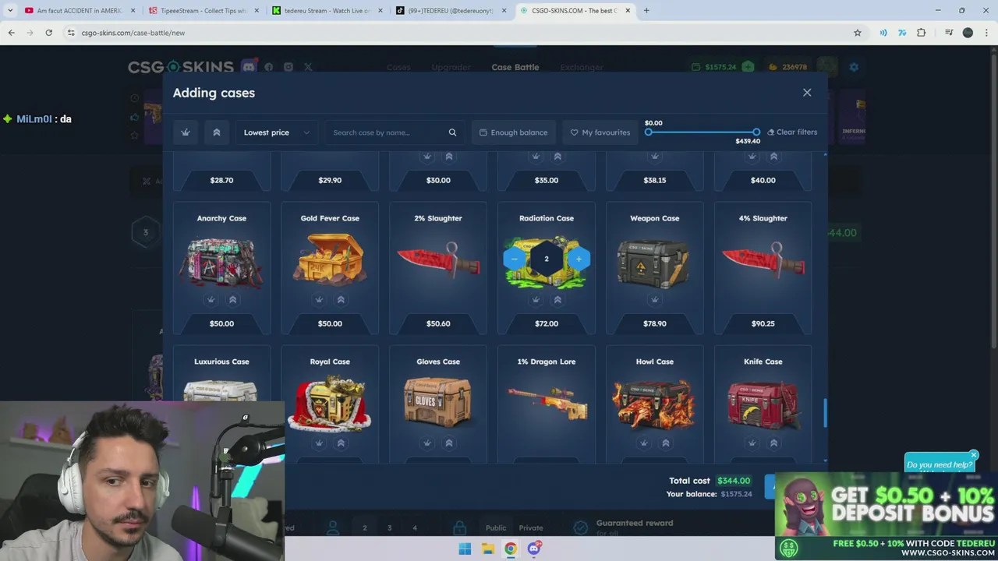Click the crown icon under Radiation Case
Viewport: 998px width, 561px height.
pyautogui.click(x=536, y=300)
